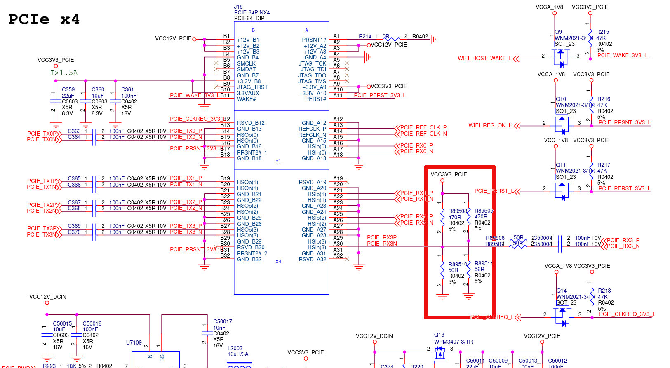Select the C50017 10nF capacitor symbol

click(x=204, y=333)
